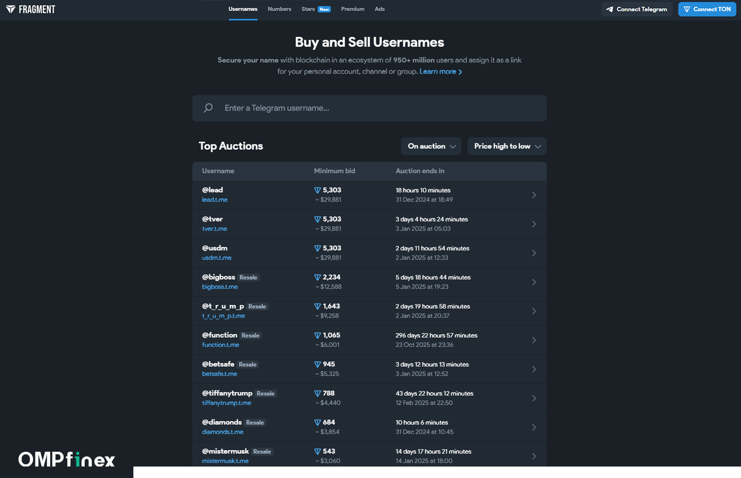
Task: Open the mistermusk.t.me link
Action: tap(225, 461)
